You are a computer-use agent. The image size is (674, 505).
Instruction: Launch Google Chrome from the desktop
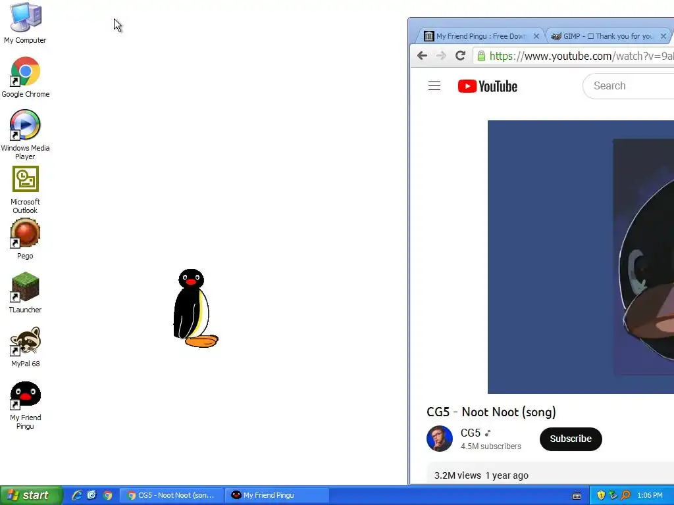coord(25,78)
